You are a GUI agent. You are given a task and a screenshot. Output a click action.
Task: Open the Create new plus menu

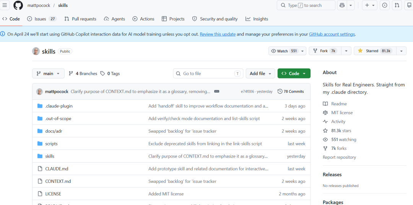pyautogui.click(x=369, y=5)
